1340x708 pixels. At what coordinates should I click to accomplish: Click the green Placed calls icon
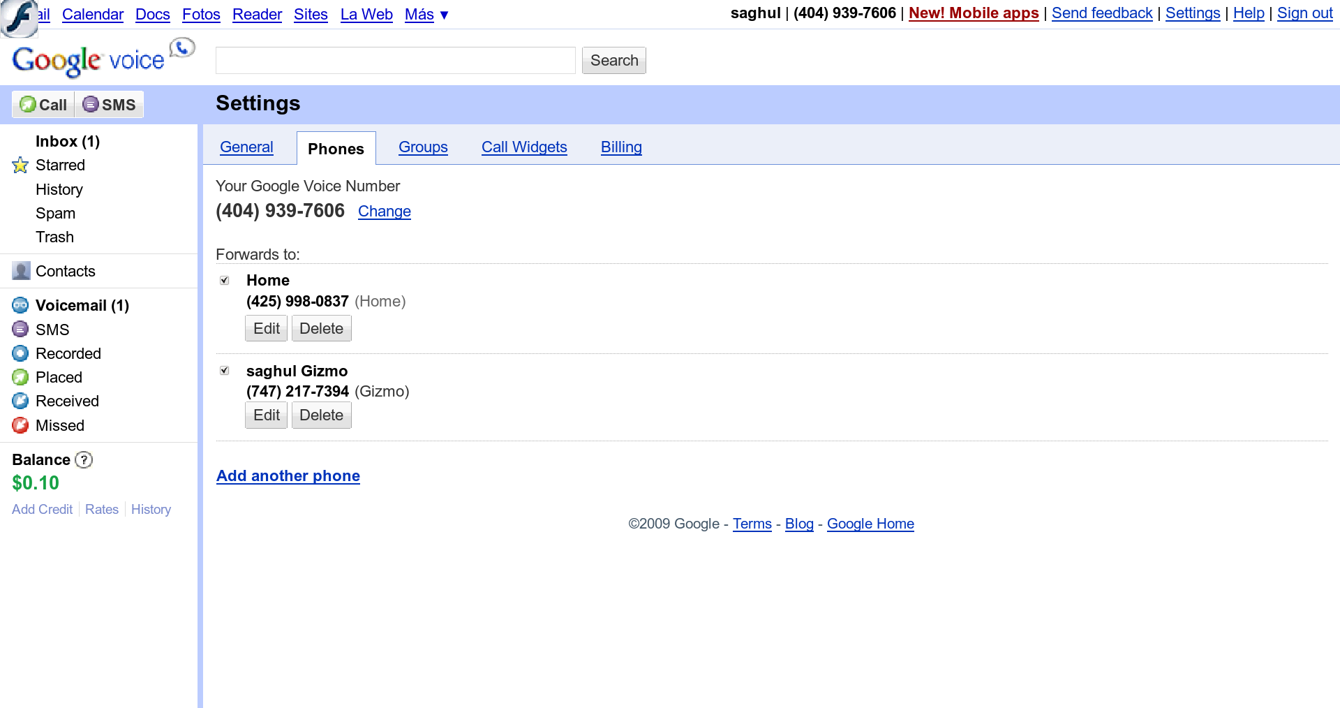tap(20, 377)
